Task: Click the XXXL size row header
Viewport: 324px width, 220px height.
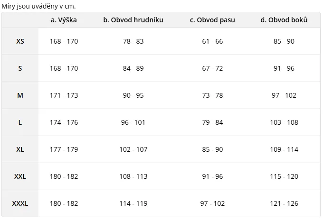Action: coord(20,203)
